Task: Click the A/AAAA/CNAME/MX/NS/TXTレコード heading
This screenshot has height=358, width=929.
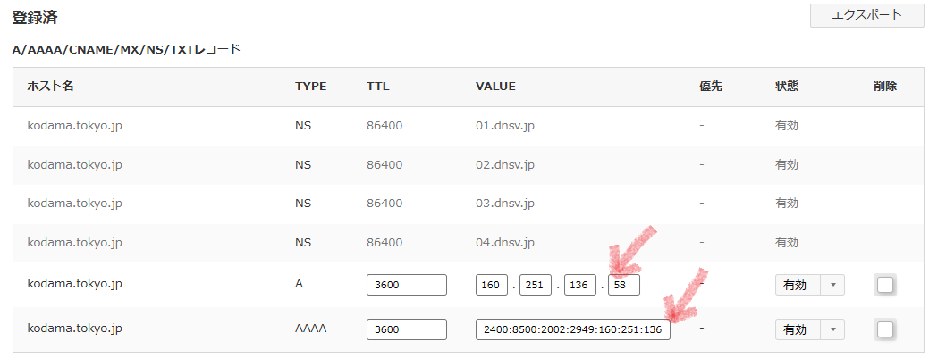Action: point(126,50)
